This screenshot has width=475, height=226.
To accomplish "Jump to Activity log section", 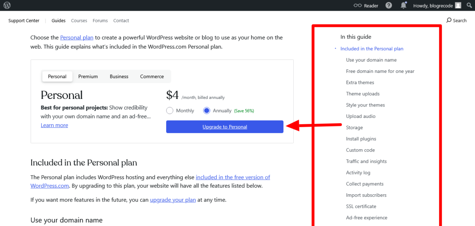I will pyautogui.click(x=358, y=173).
